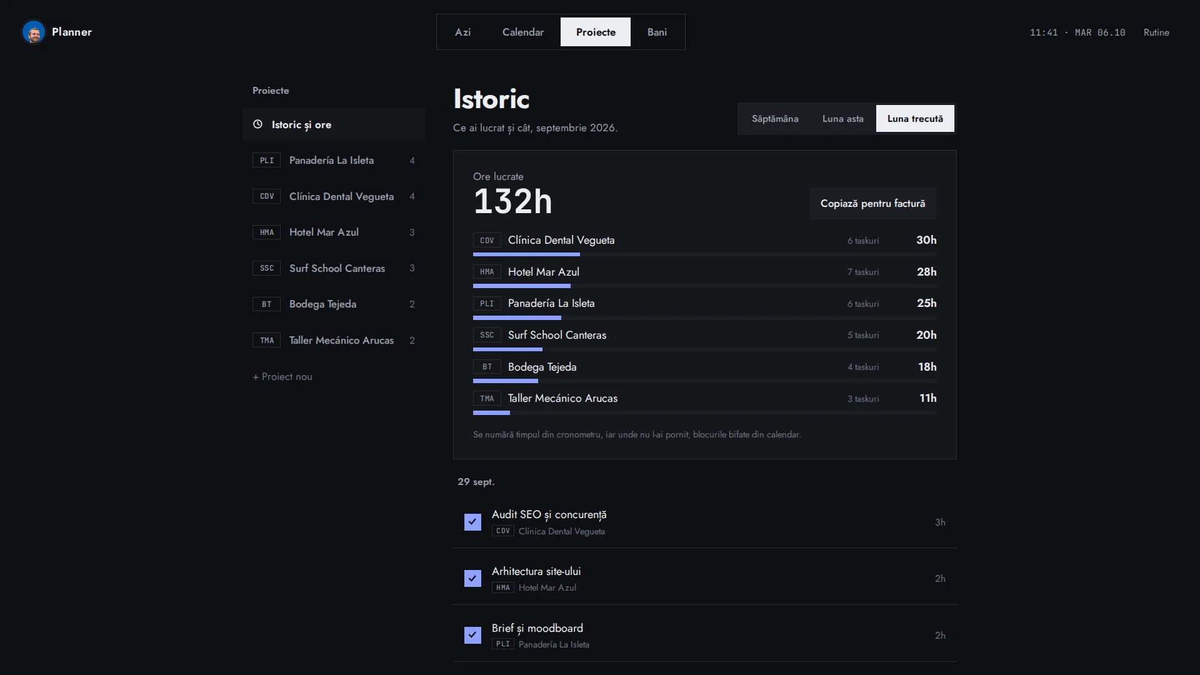This screenshot has height=675, width=1200.
Task: Show the Săptămâna period
Action: [x=775, y=119]
